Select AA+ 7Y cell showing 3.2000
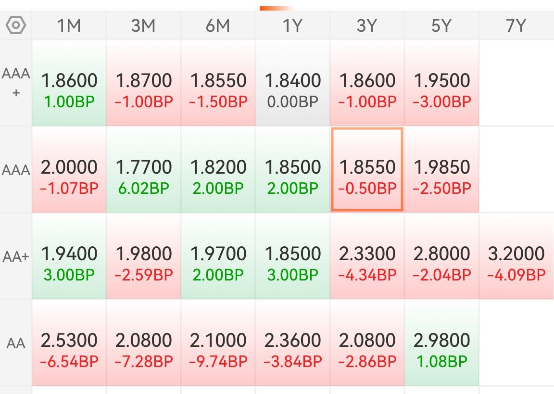The width and height of the screenshot is (554, 394). coord(516,256)
